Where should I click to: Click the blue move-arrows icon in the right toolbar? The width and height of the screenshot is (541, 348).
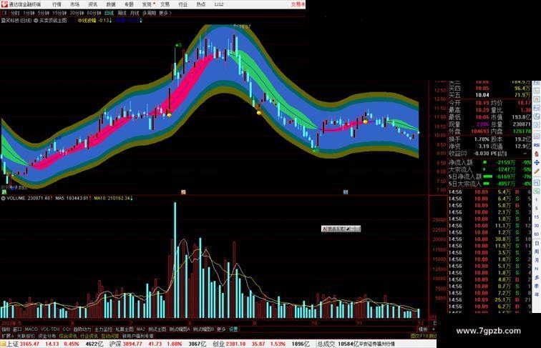coord(537,162)
